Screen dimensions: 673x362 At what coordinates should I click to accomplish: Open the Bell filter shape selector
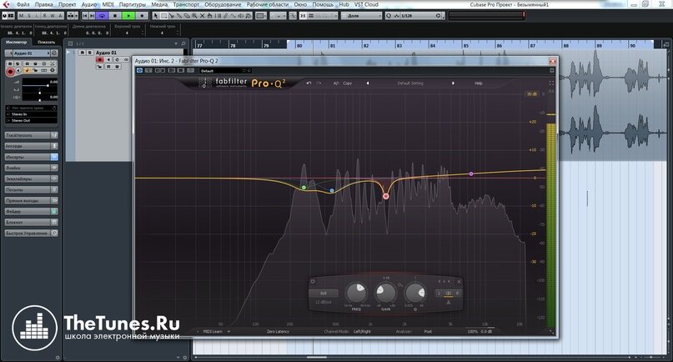coord(324,294)
